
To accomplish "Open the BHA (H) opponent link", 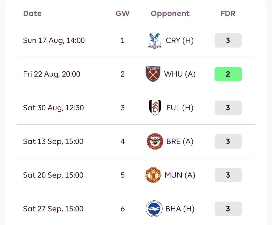I will (180, 209).
